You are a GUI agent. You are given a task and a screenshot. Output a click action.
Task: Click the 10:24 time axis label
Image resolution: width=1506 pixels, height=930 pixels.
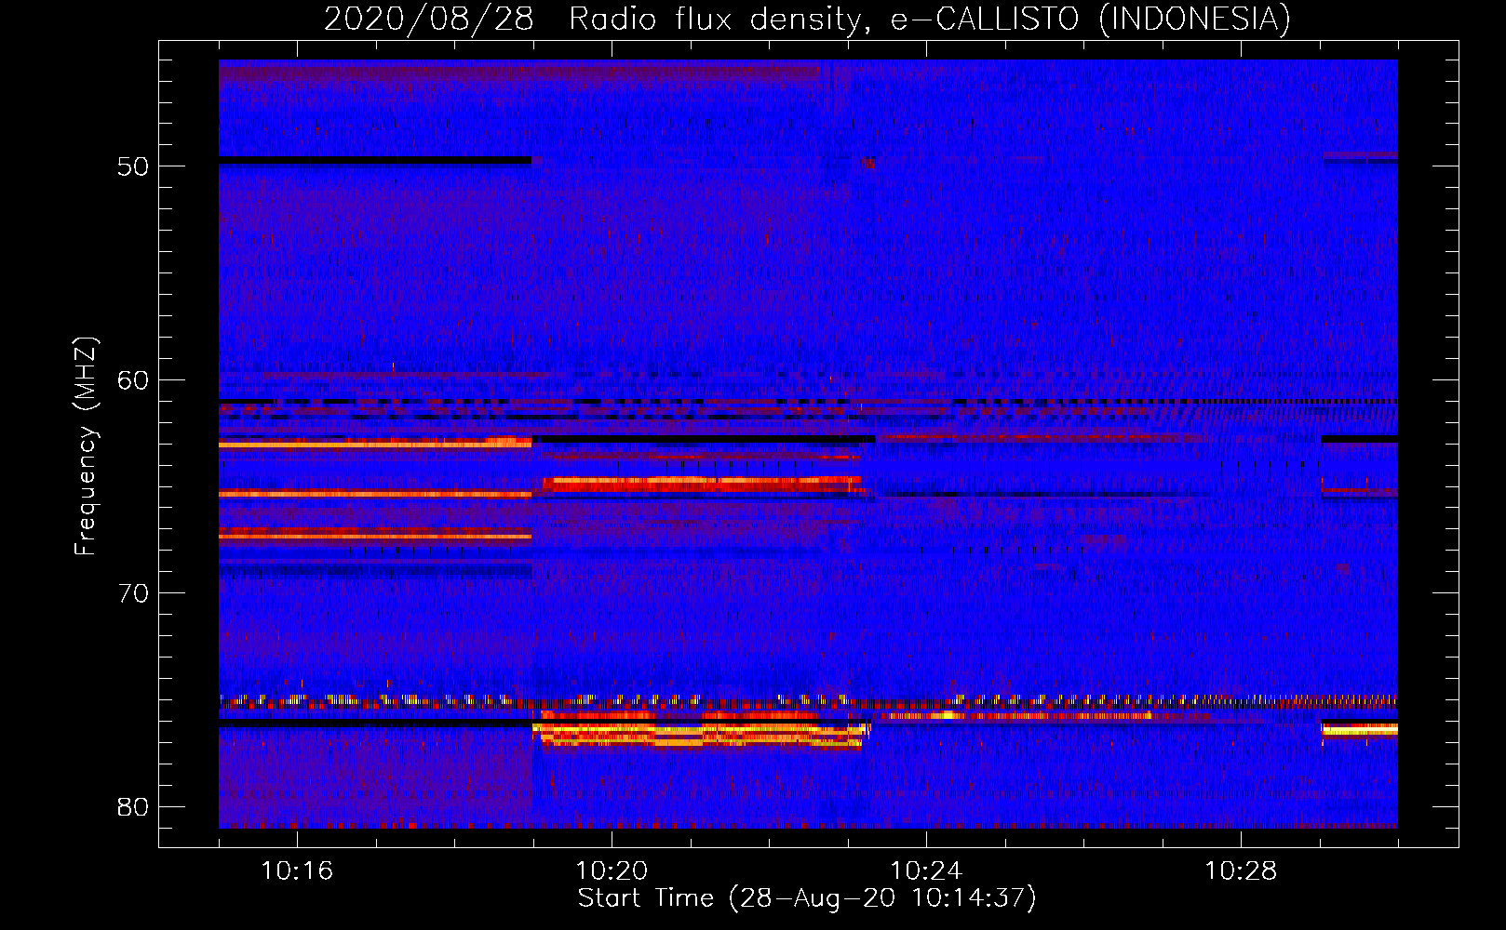click(x=926, y=871)
